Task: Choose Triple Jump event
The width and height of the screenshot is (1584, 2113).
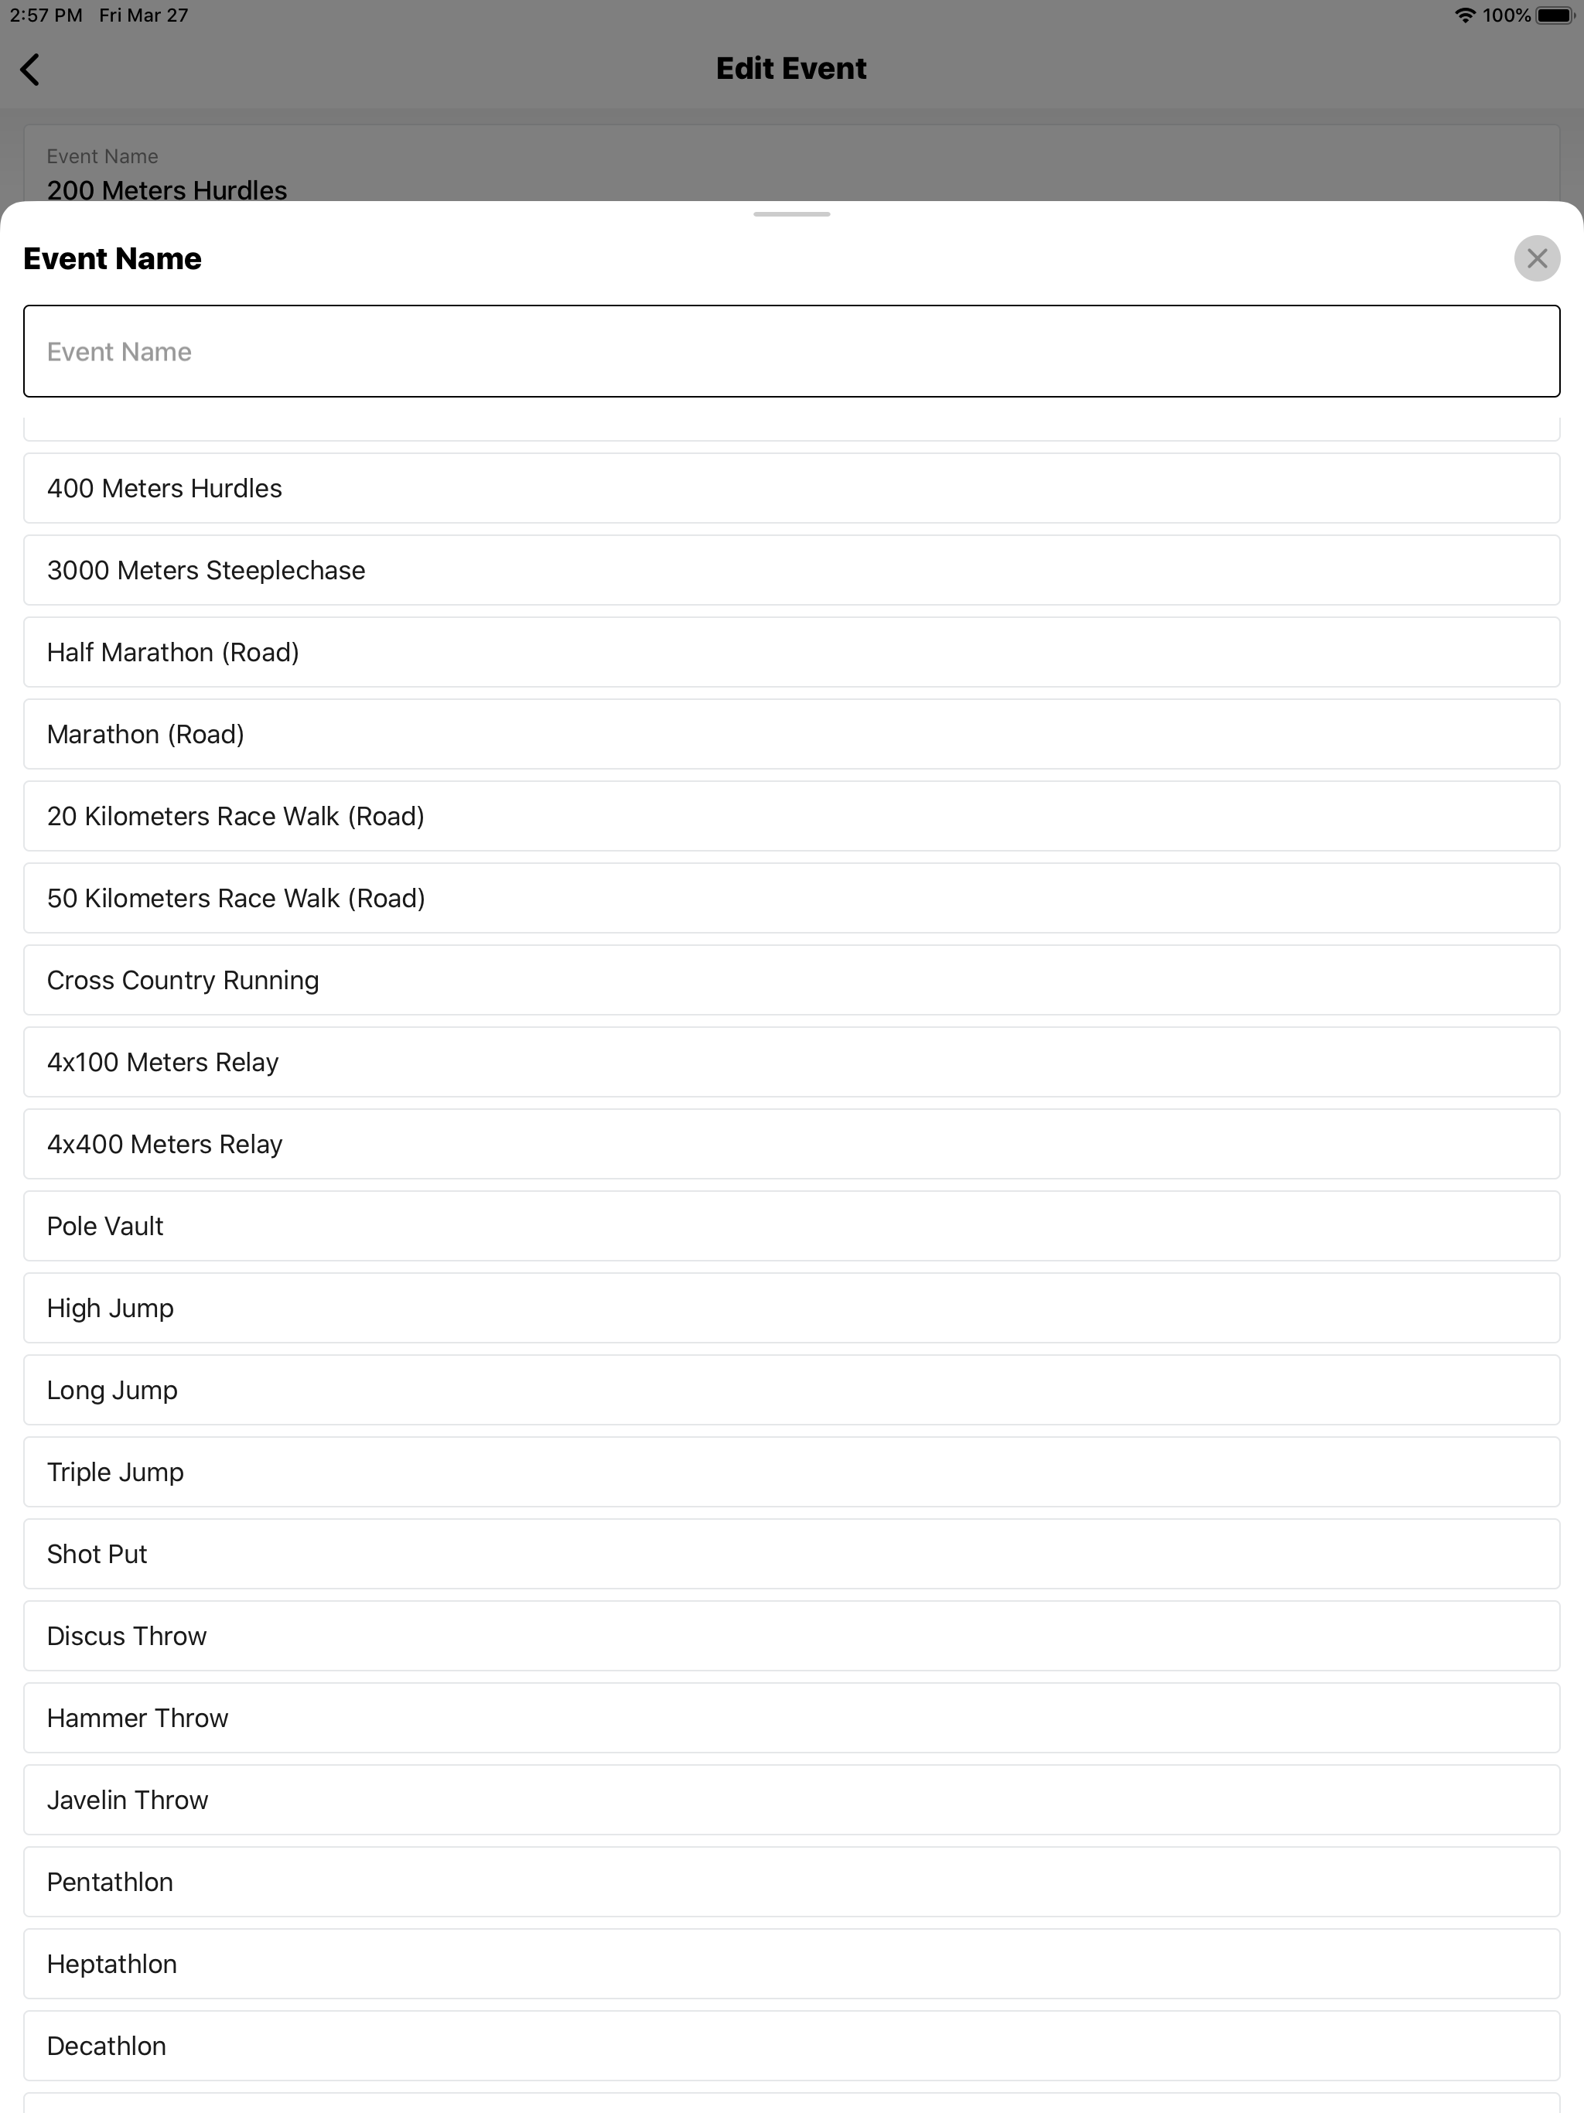Action: pos(791,1472)
